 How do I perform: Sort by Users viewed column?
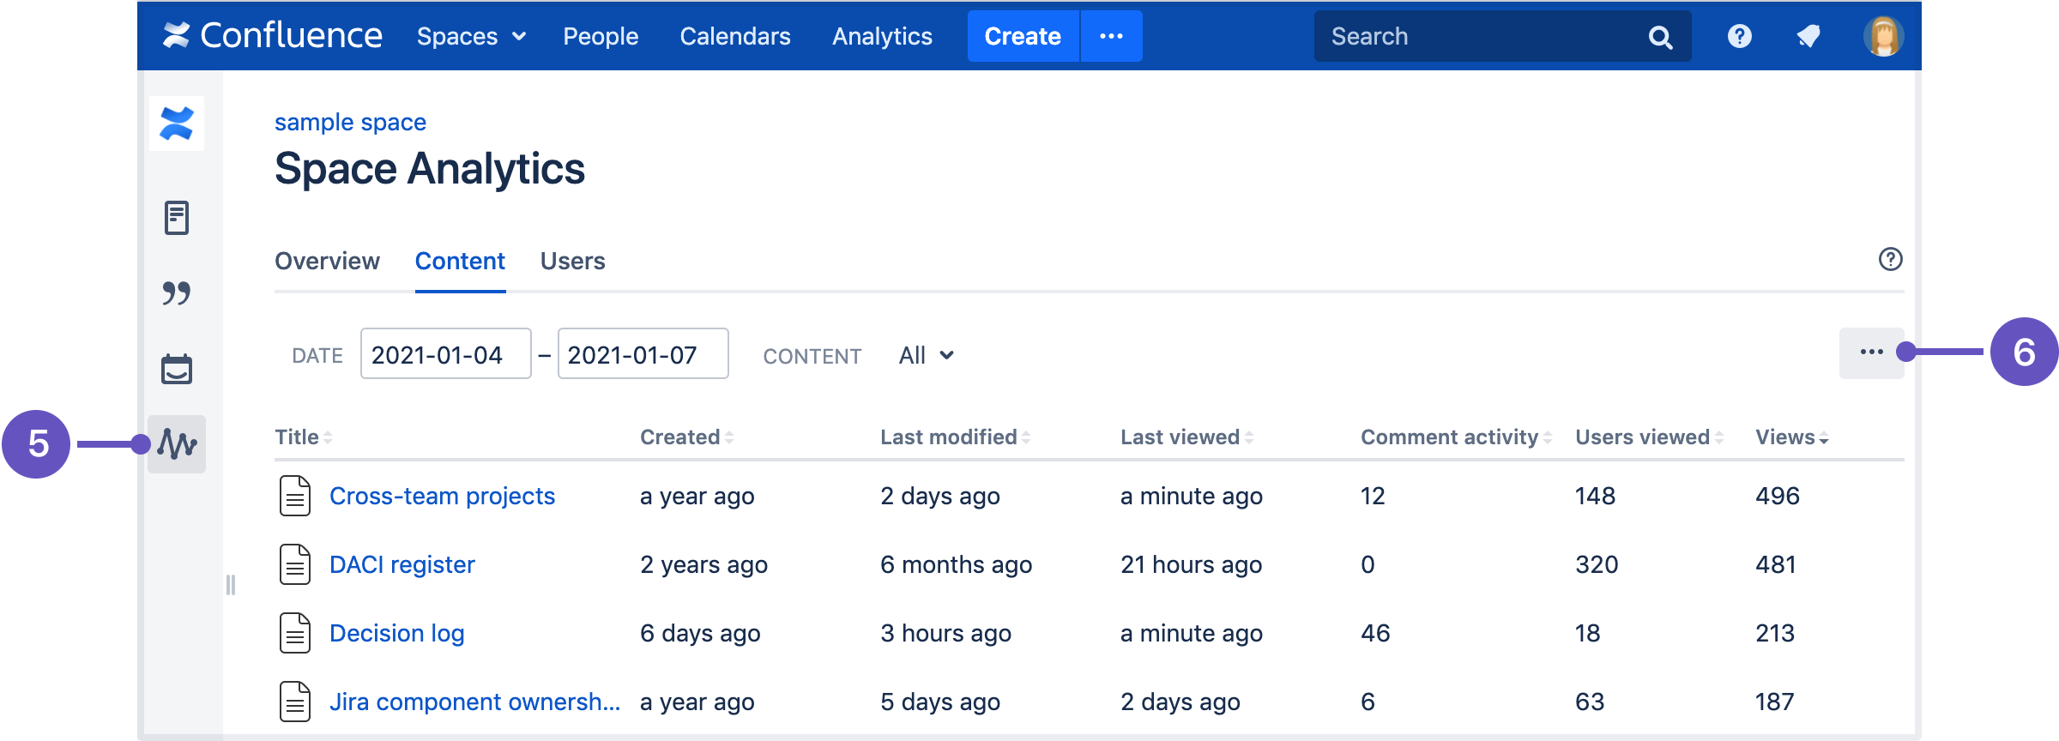(1650, 437)
